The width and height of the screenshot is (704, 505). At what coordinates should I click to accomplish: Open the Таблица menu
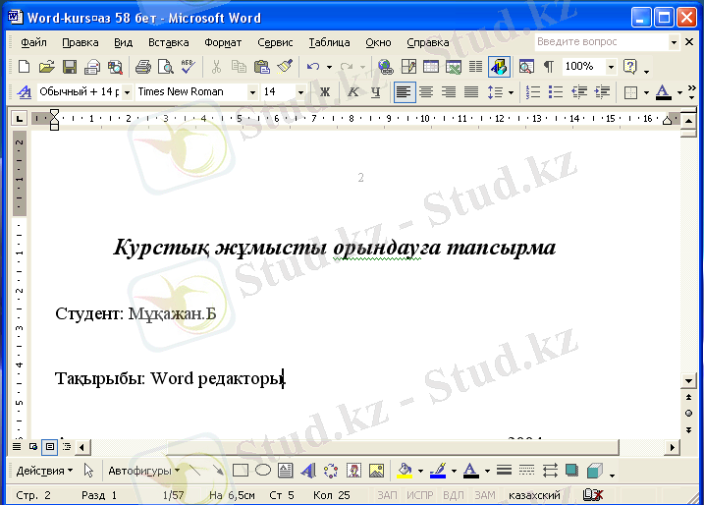329,43
